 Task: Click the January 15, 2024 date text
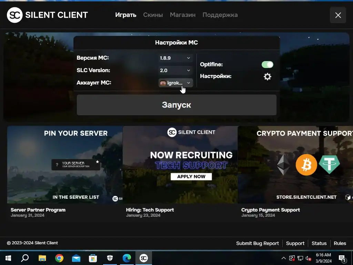[258, 215]
